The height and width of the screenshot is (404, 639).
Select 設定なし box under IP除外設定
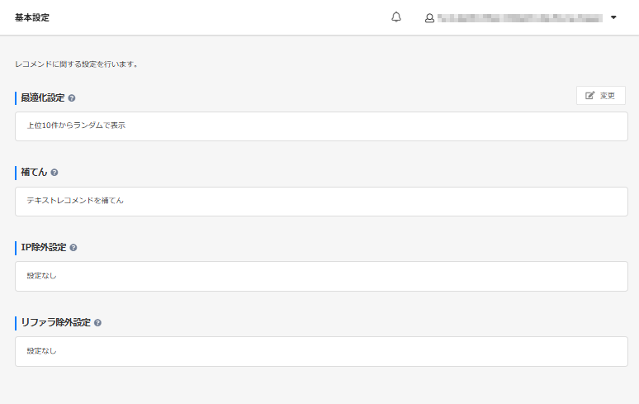point(321,276)
